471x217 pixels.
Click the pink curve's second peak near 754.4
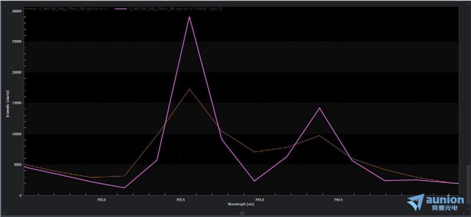(x=320, y=108)
